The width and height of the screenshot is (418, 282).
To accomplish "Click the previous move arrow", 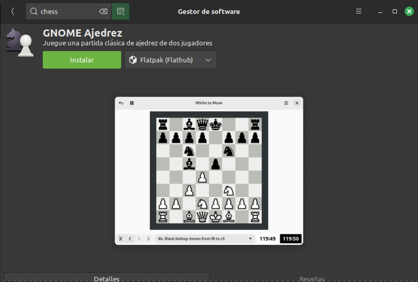I will coord(130,238).
